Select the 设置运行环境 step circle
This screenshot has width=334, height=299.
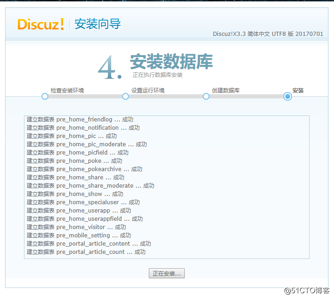[125, 96]
